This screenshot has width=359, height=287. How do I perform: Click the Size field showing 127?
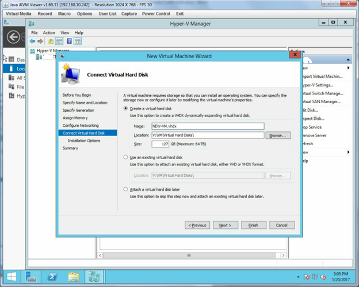pos(161,144)
